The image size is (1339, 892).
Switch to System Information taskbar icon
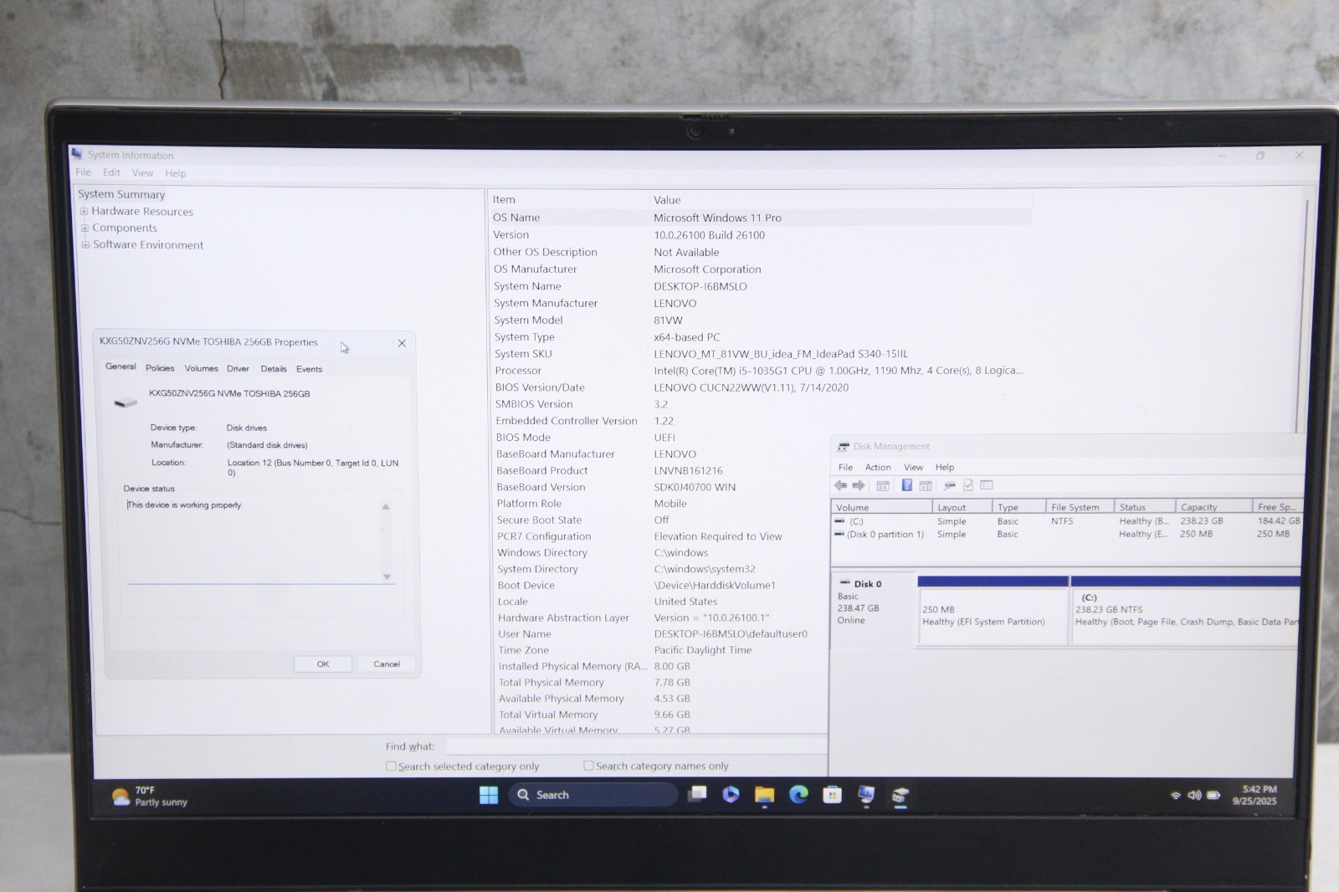click(x=866, y=795)
